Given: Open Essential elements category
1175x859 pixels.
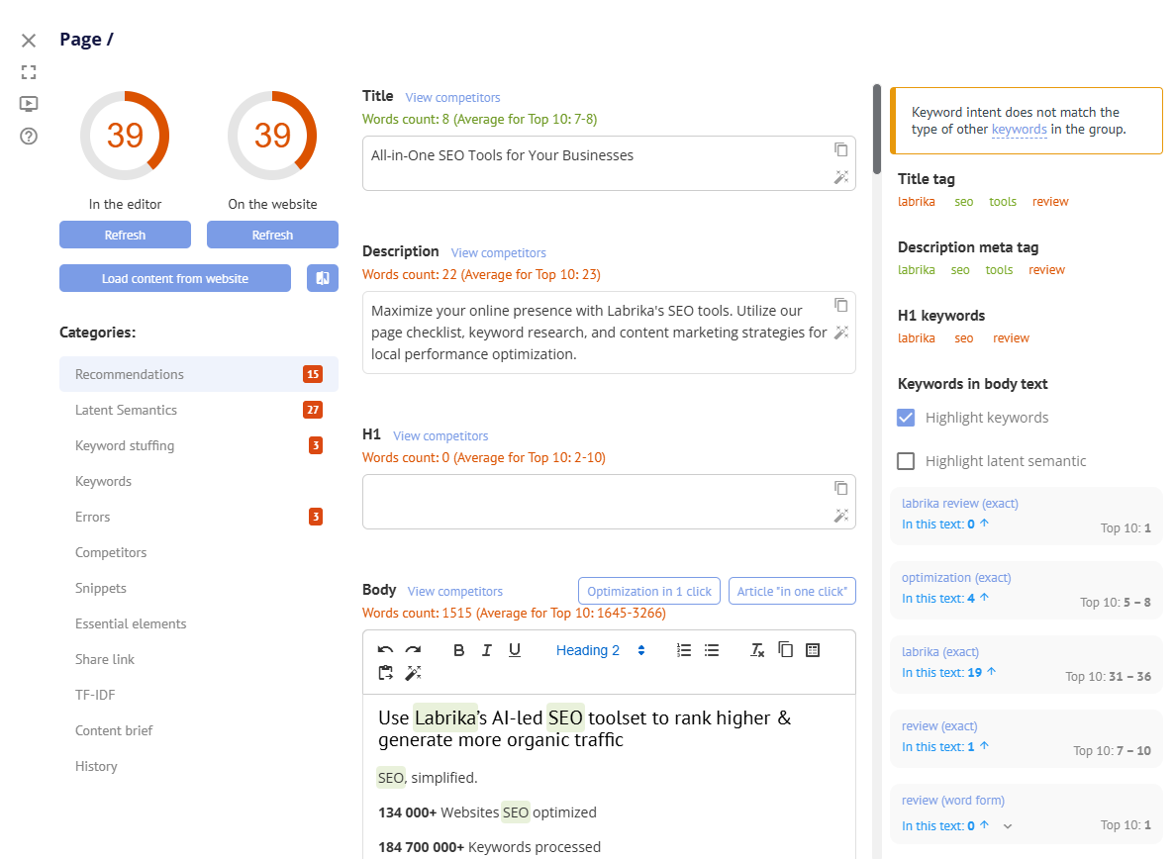Looking at the screenshot, I should pos(199,623).
